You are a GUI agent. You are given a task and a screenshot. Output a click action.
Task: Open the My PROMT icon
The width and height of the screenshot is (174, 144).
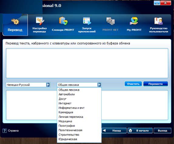[134, 21]
